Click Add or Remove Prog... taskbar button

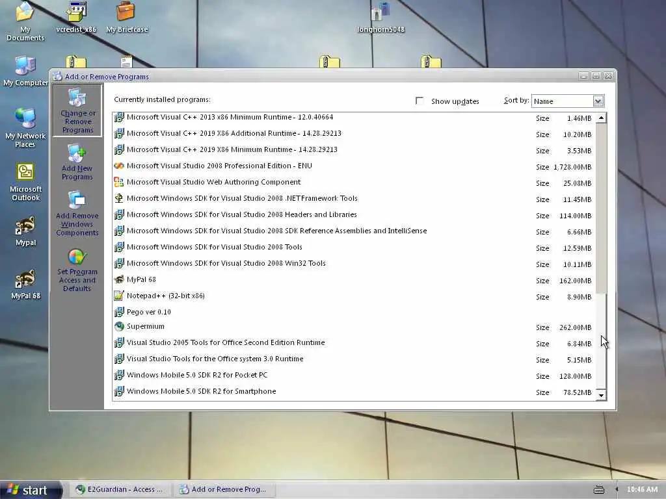click(224, 490)
